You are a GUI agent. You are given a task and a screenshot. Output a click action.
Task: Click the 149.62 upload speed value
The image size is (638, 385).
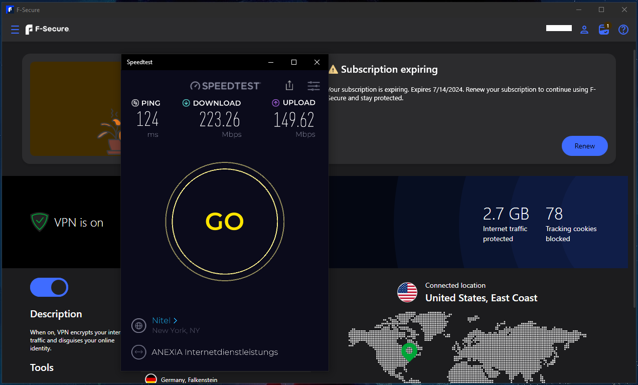point(294,120)
